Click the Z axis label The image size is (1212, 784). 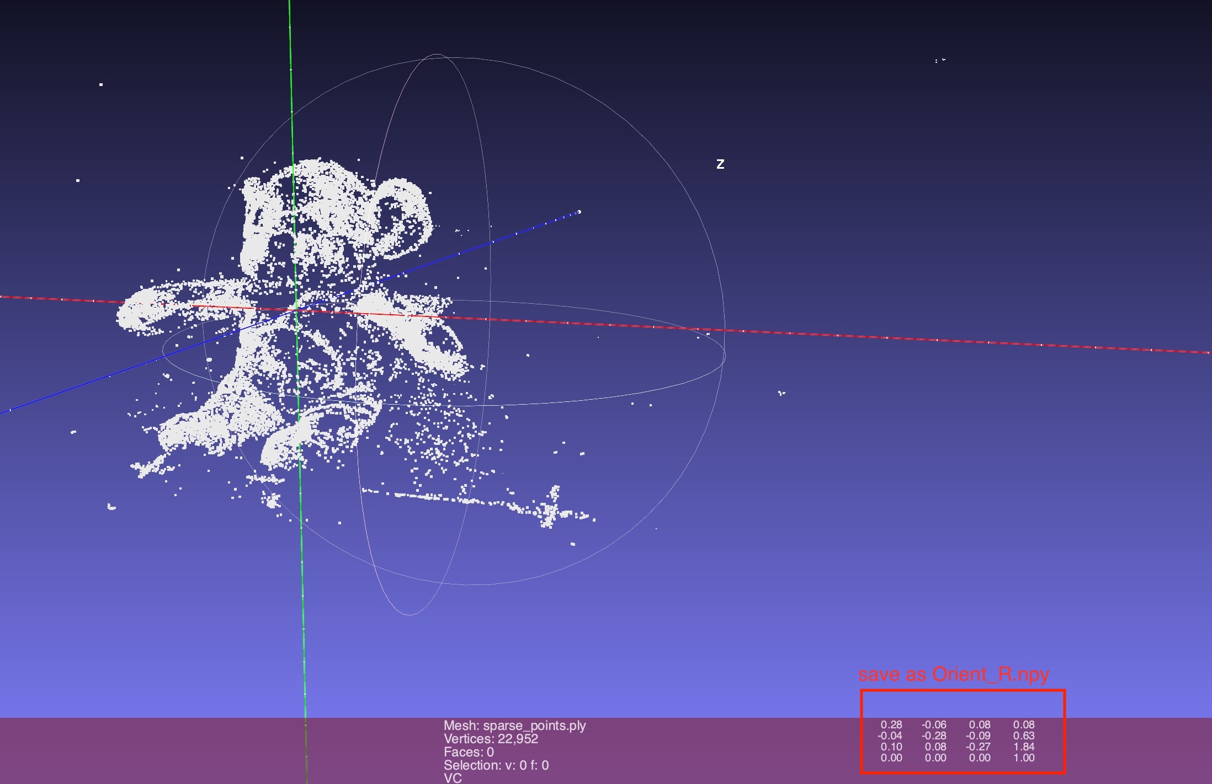[x=720, y=164]
